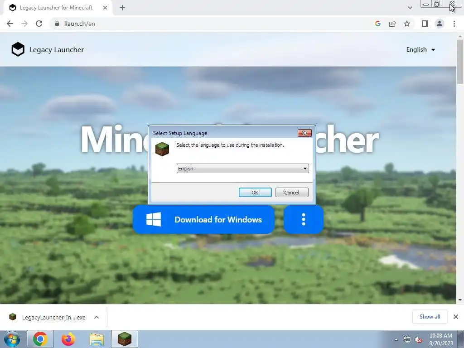464x348 pixels.
Task: Click the muted volume tray icon
Action: (418, 339)
